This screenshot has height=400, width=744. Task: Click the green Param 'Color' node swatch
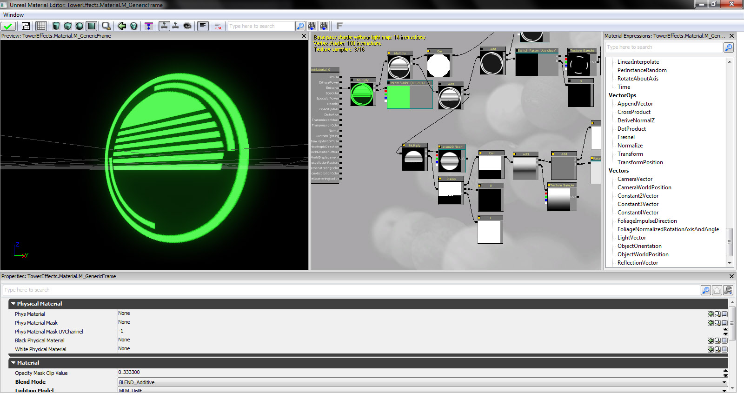pyautogui.click(x=399, y=97)
